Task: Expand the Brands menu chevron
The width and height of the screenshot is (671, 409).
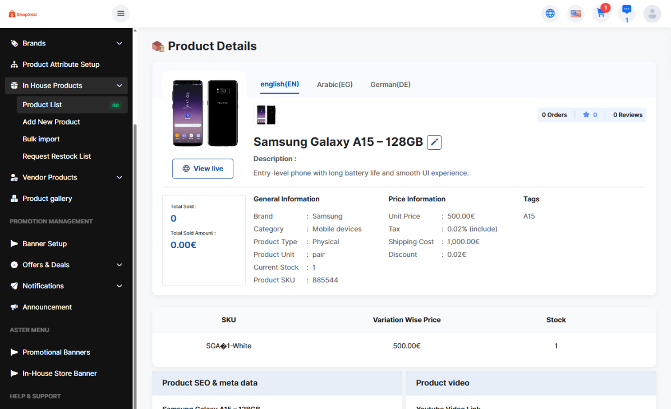Action: pos(120,43)
